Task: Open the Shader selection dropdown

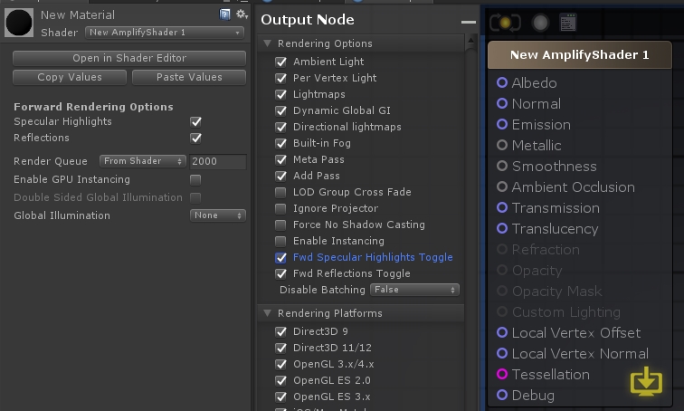Action: point(165,33)
